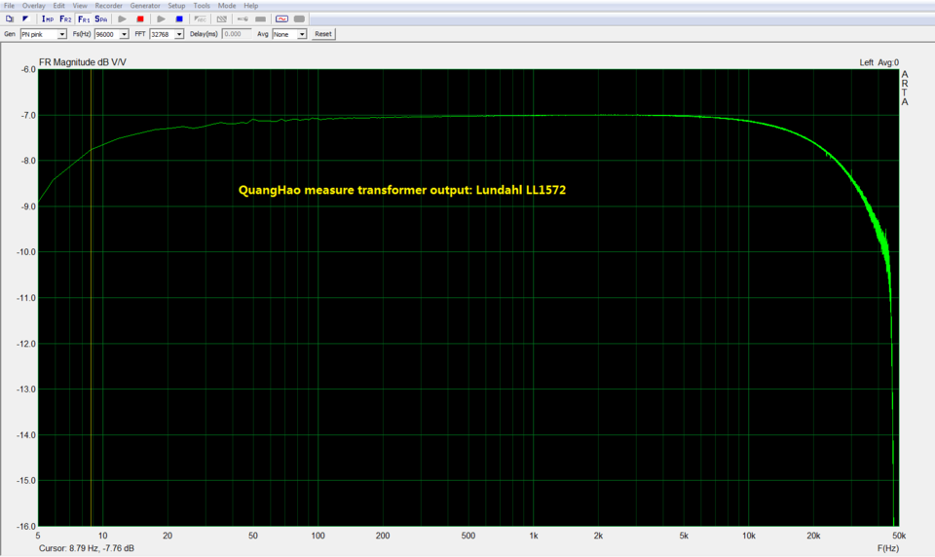Screen dimensions: 935x557
Task: Click the Cursor readout 8.79 Hz, -7.76 dB
Action: pos(87,548)
